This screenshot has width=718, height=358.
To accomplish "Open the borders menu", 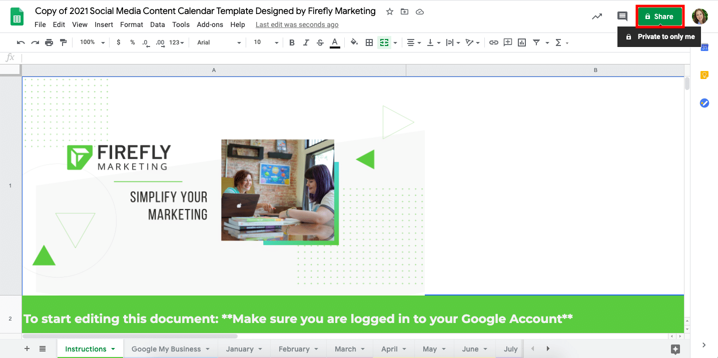I will click(x=369, y=42).
